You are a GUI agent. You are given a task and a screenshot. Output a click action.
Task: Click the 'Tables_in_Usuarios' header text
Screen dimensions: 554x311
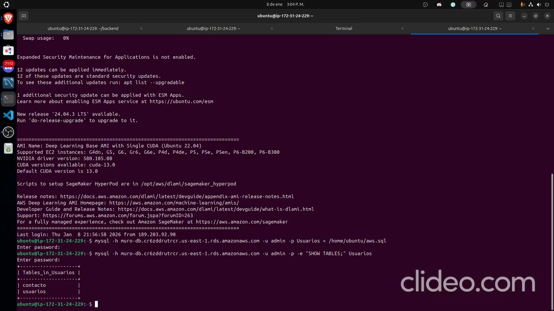click(48, 273)
